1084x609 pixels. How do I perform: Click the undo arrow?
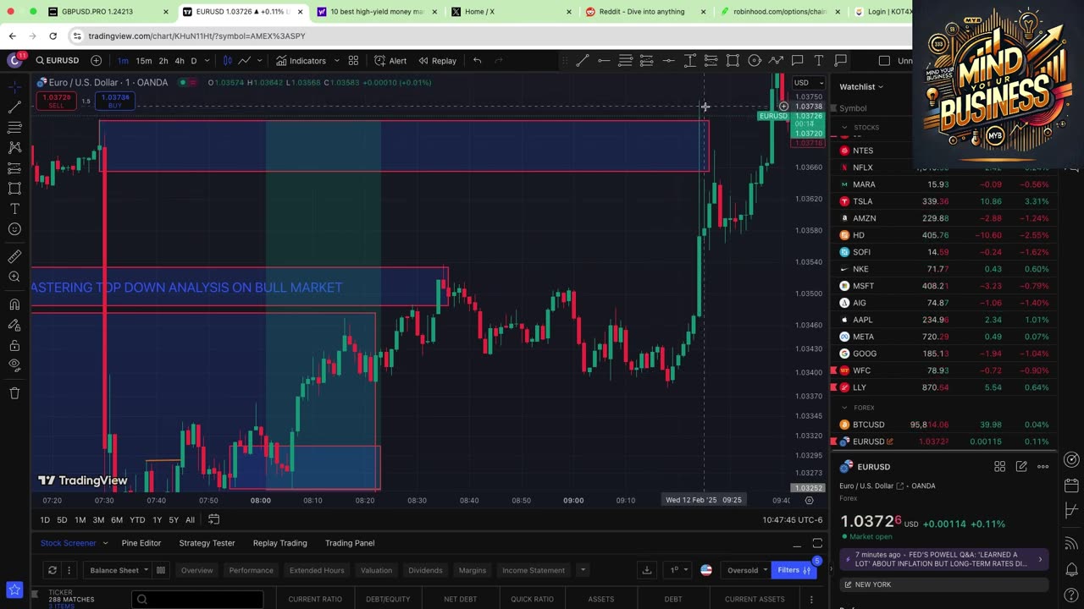477,61
